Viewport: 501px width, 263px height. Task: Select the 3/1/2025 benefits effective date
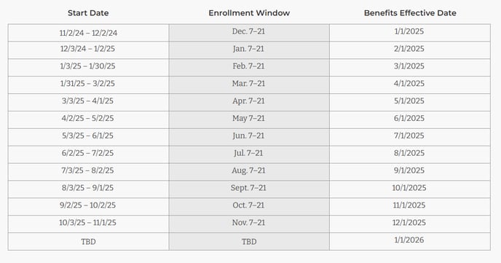pos(409,66)
